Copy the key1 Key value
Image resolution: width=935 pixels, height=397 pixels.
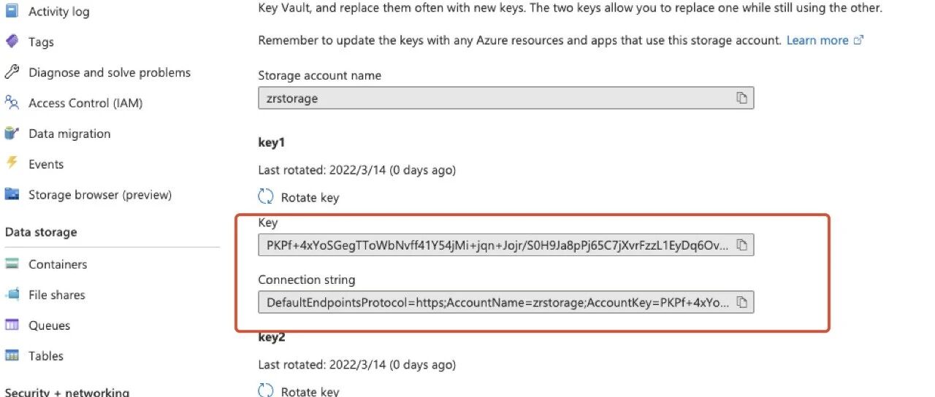(741, 246)
